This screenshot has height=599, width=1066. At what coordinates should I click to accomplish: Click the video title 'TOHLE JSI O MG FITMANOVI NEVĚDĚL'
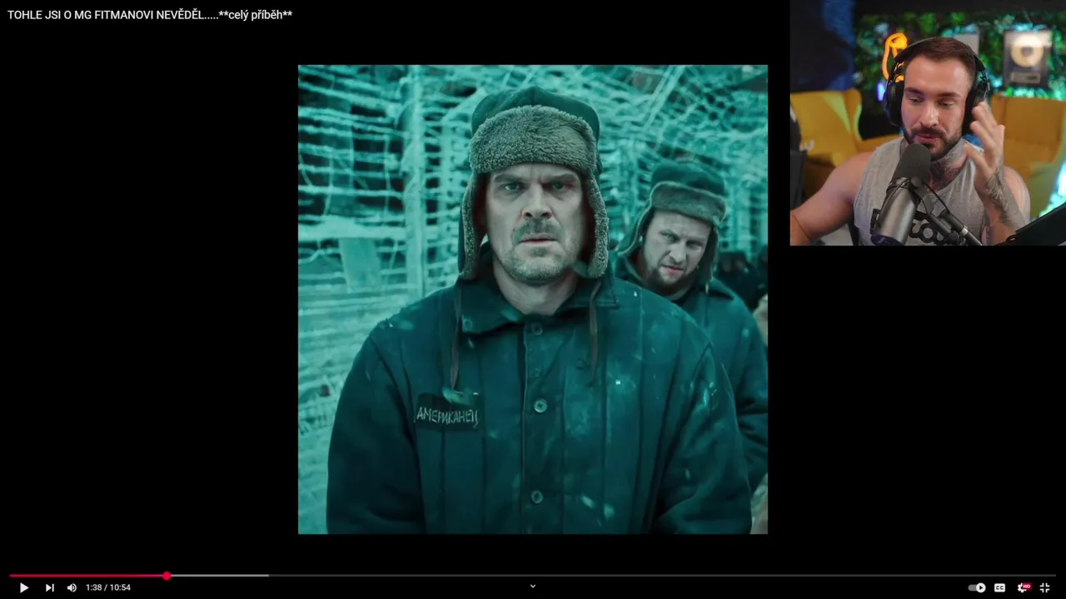point(150,15)
